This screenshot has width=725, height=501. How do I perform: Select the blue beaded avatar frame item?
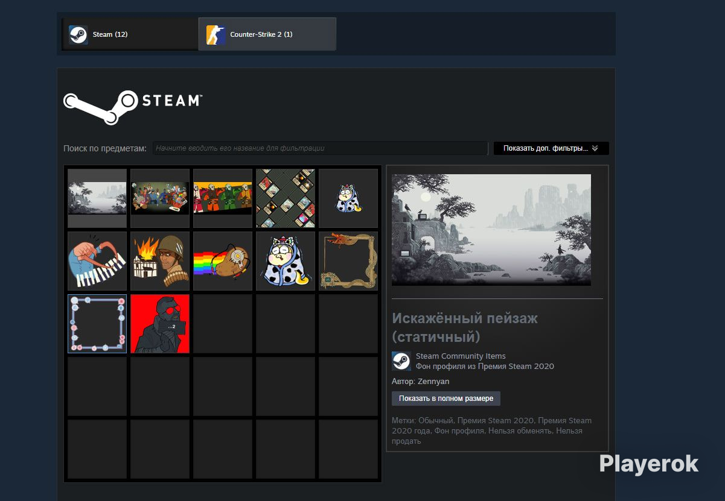click(x=97, y=324)
